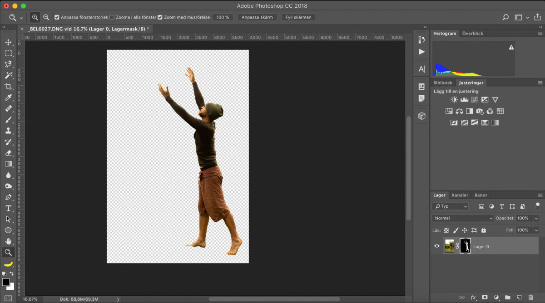Add layer style with fx icon
This screenshot has height=303, width=545.
pyautogui.click(x=473, y=297)
